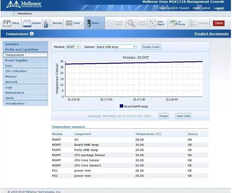Open the Module MGMT dropdown
This screenshot has height=193, width=232.
pyautogui.click(x=73, y=47)
